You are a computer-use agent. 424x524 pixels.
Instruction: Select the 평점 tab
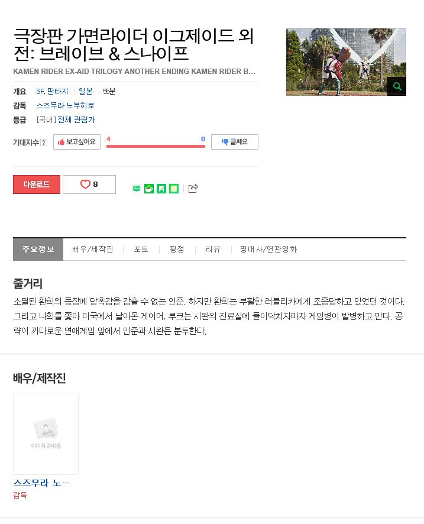coord(177,250)
